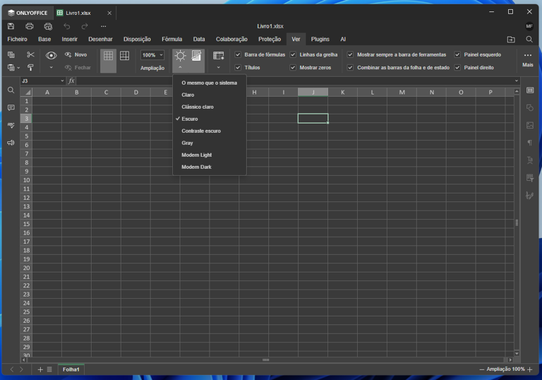Viewport: 542px width, 380px height.
Task: Open file location folder icon
Action: [x=511, y=40]
